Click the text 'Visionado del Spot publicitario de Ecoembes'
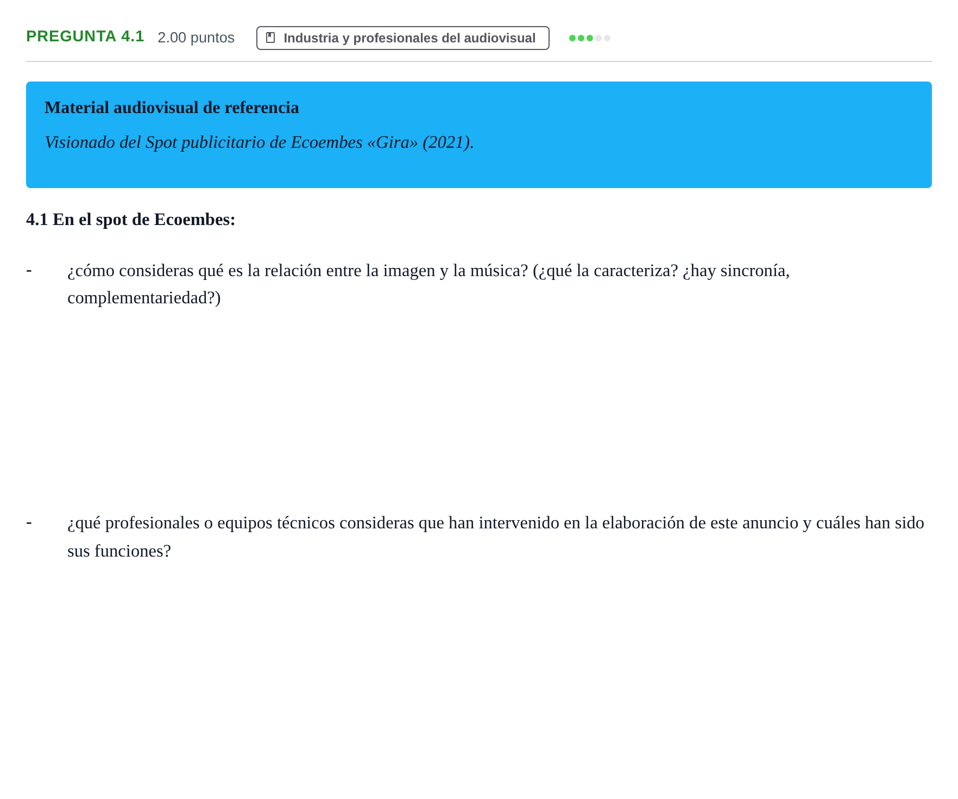This screenshot has height=799, width=958. click(x=204, y=142)
